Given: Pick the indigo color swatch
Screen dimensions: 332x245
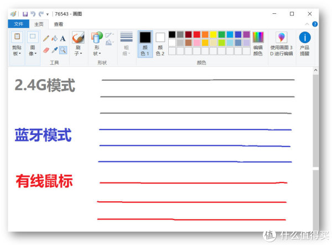Looking at the screenshot, I should click(238, 34).
